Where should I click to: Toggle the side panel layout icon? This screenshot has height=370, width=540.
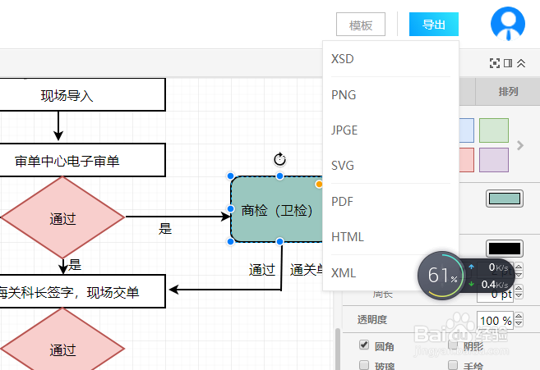pos(508,63)
